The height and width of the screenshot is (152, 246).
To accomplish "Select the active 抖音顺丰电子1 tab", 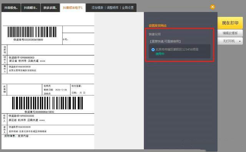I will 73,8.
